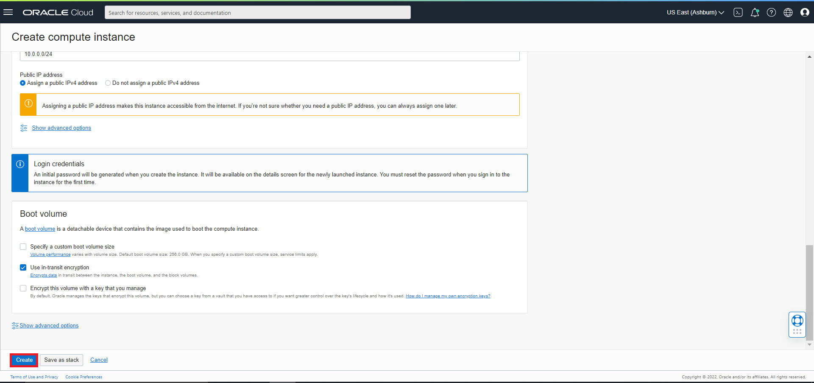This screenshot has width=814, height=383.
Task: Expand the bottom Show advanced options link
Action: point(49,325)
